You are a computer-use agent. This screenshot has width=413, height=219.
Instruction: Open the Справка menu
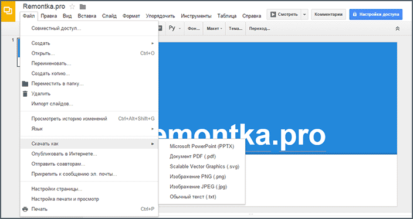[x=252, y=16]
